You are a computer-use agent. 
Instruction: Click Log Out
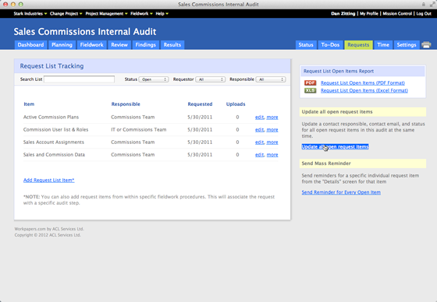424,14
